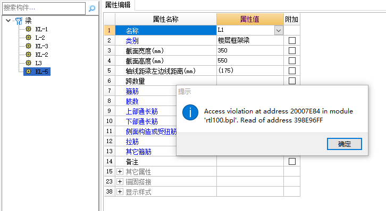Click the (175) axis distance value
The width and height of the screenshot is (386, 211).
click(x=250, y=71)
